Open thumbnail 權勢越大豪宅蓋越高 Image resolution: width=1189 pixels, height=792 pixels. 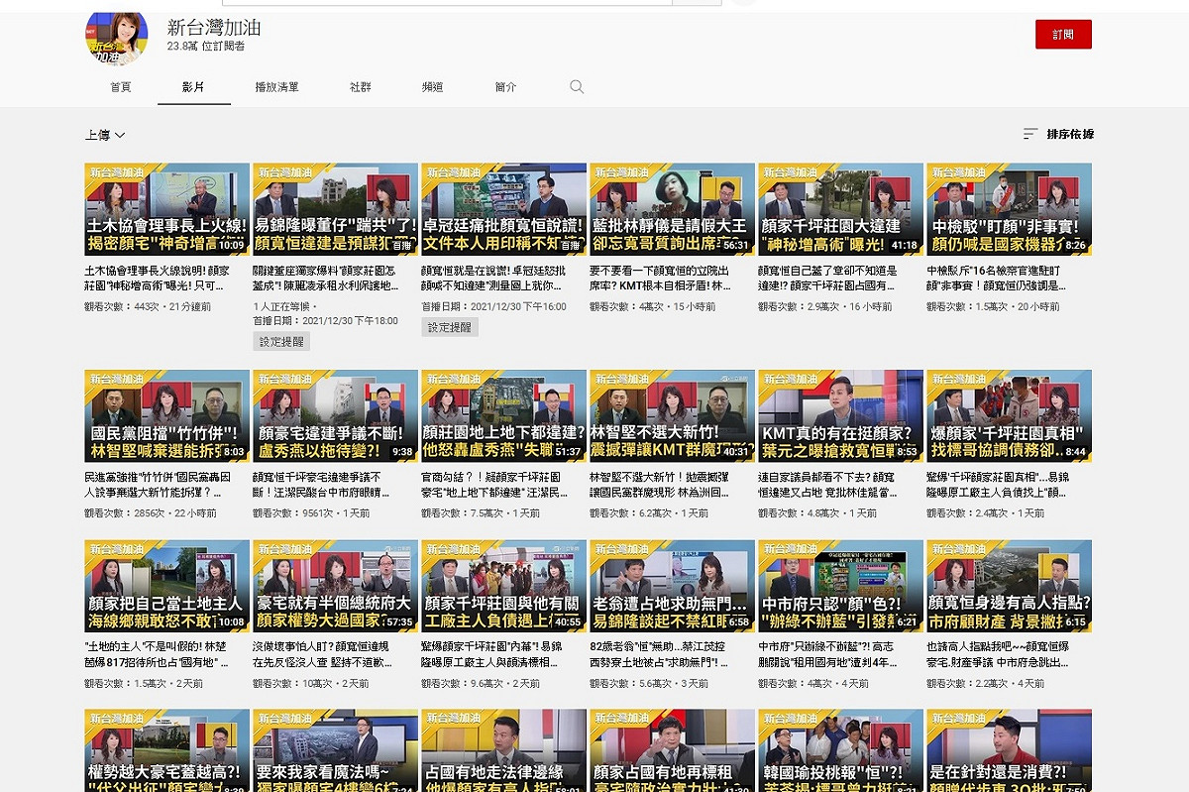[x=166, y=750]
